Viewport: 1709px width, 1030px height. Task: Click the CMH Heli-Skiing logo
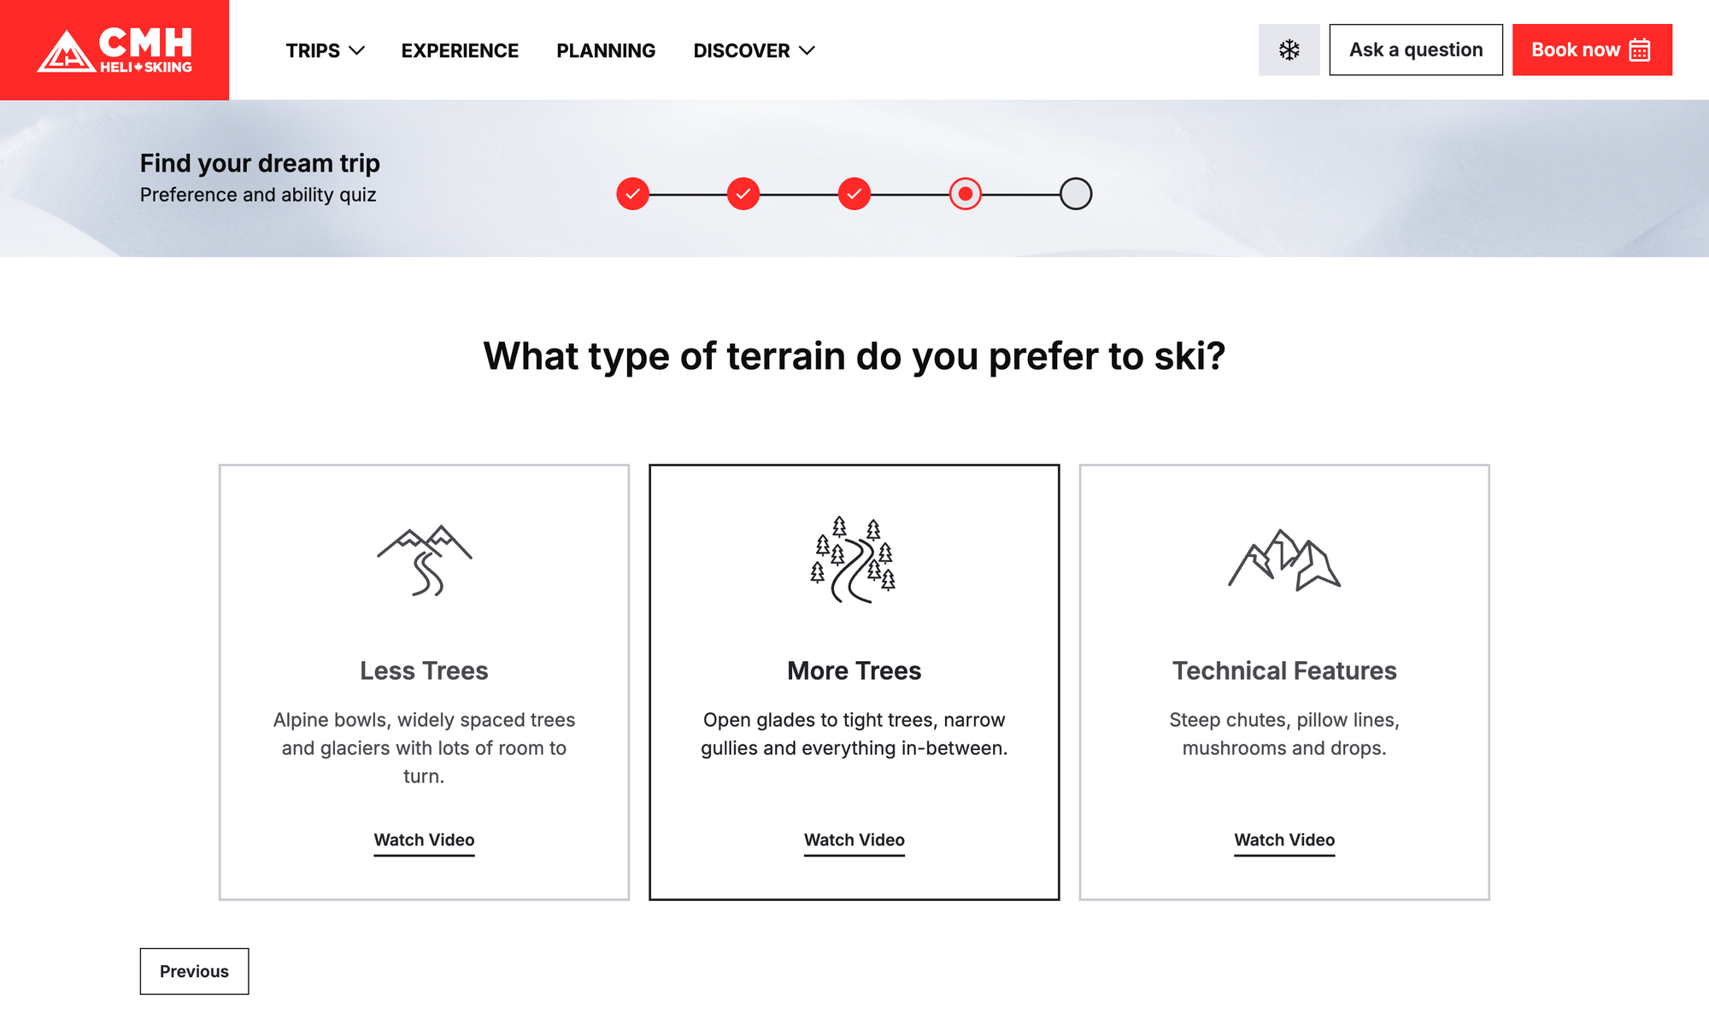point(115,50)
